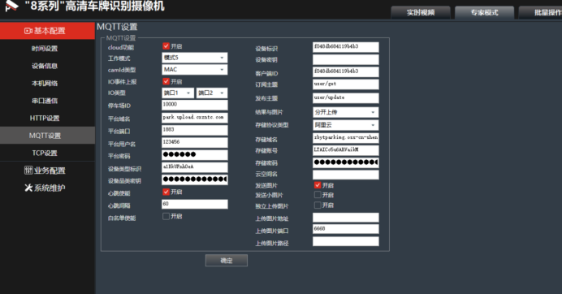This screenshot has height=294, width=562.
Task: Enable the 独立上传图片 checkbox
Action: click(318, 205)
